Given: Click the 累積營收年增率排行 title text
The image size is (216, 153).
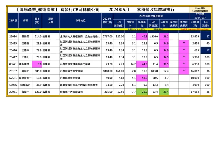Looking at the screenshot, I should (x=156, y=10).
